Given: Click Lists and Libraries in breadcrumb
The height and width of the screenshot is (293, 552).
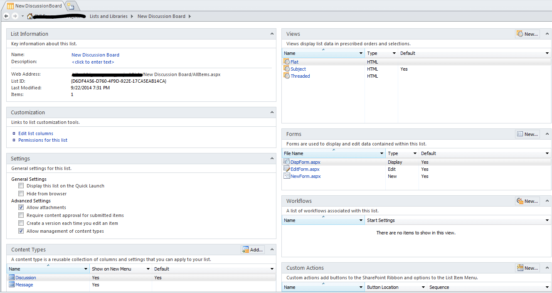Looking at the screenshot, I should [x=108, y=16].
